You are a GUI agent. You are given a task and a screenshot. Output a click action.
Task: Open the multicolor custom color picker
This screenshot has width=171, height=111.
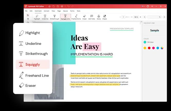pyautogui.click(x=162, y=48)
